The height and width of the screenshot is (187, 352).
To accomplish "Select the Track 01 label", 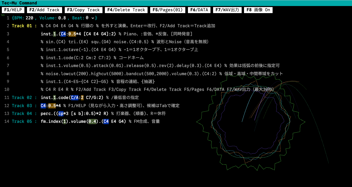I will 22,26.
